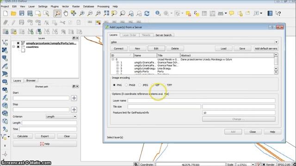
Task: Select the PNG8 image encoding
Action: coord(126,85)
